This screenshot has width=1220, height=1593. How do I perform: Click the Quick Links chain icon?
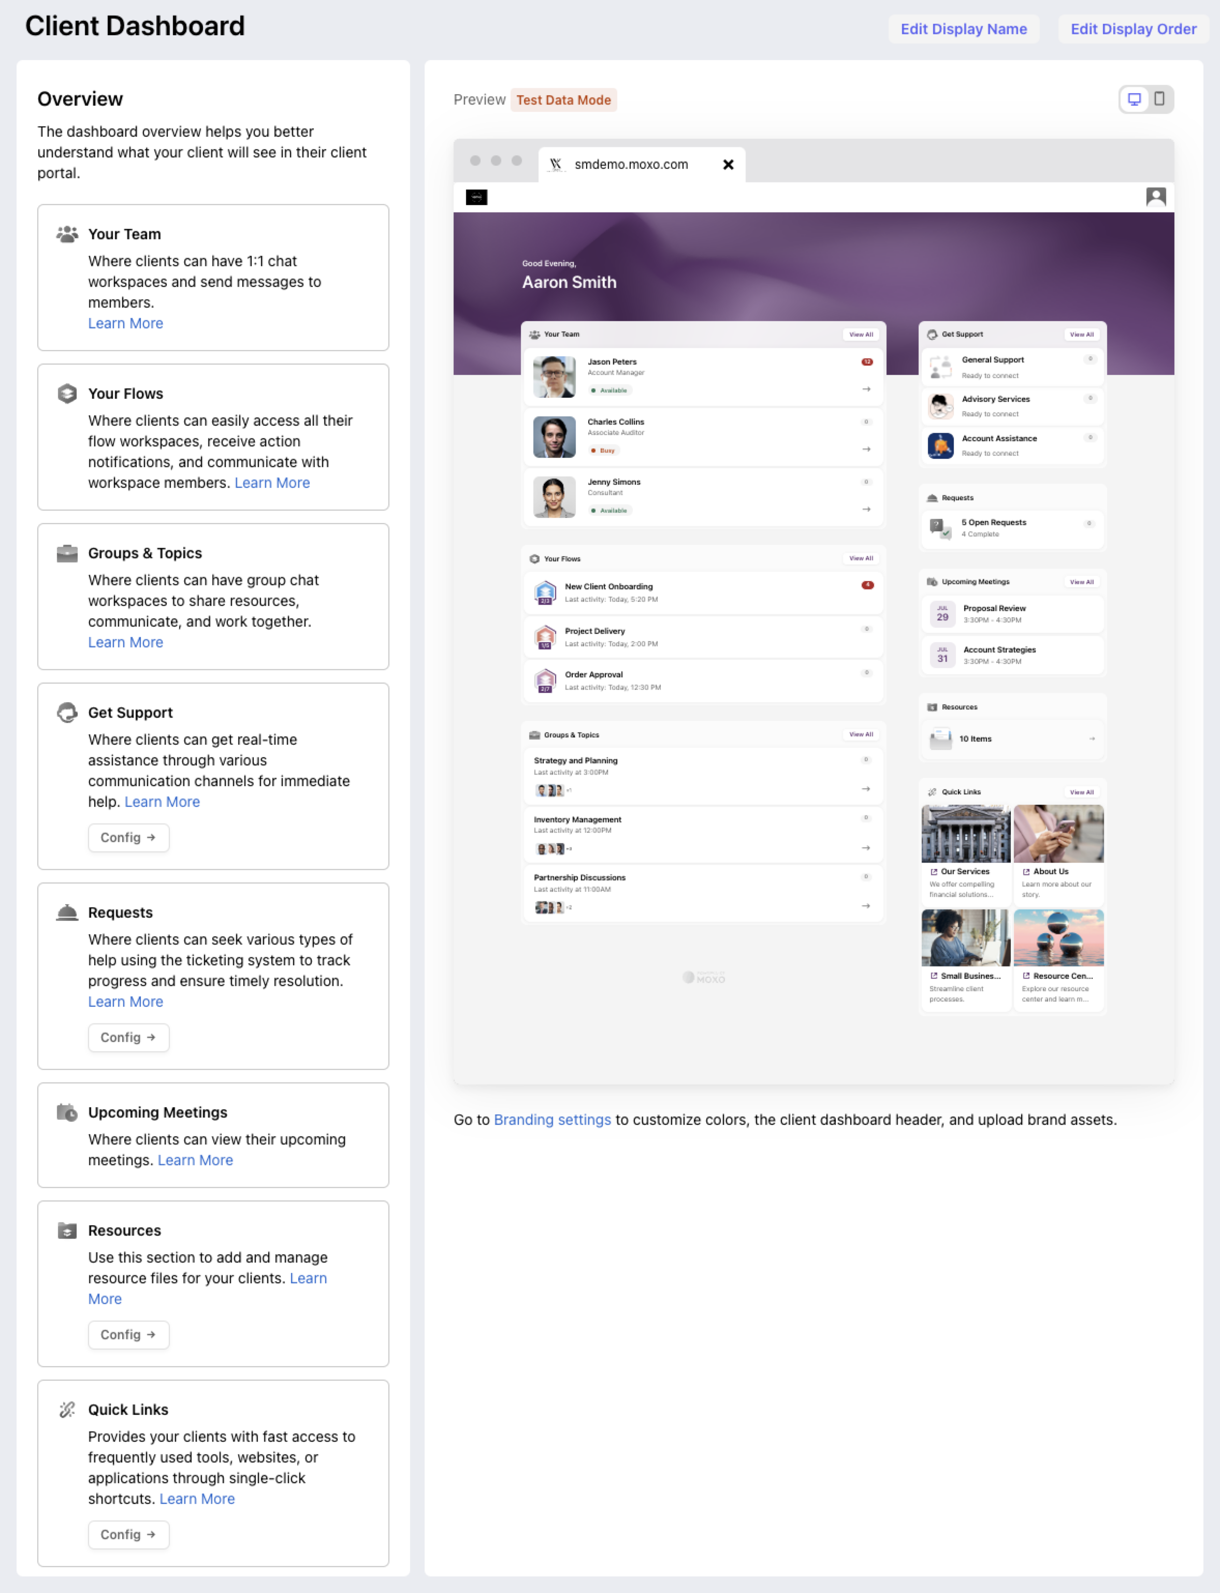(x=67, y=1409)
